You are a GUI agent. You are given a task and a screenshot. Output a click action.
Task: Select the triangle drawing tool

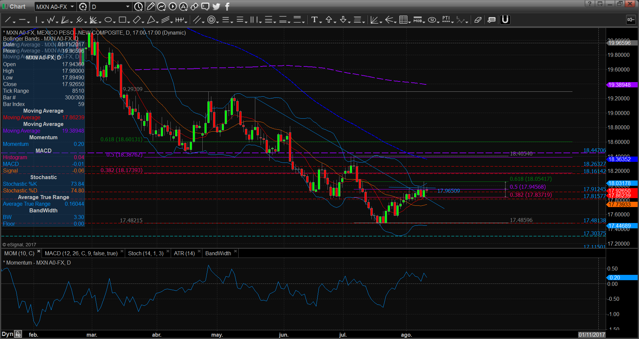click(x=151, y=20)
